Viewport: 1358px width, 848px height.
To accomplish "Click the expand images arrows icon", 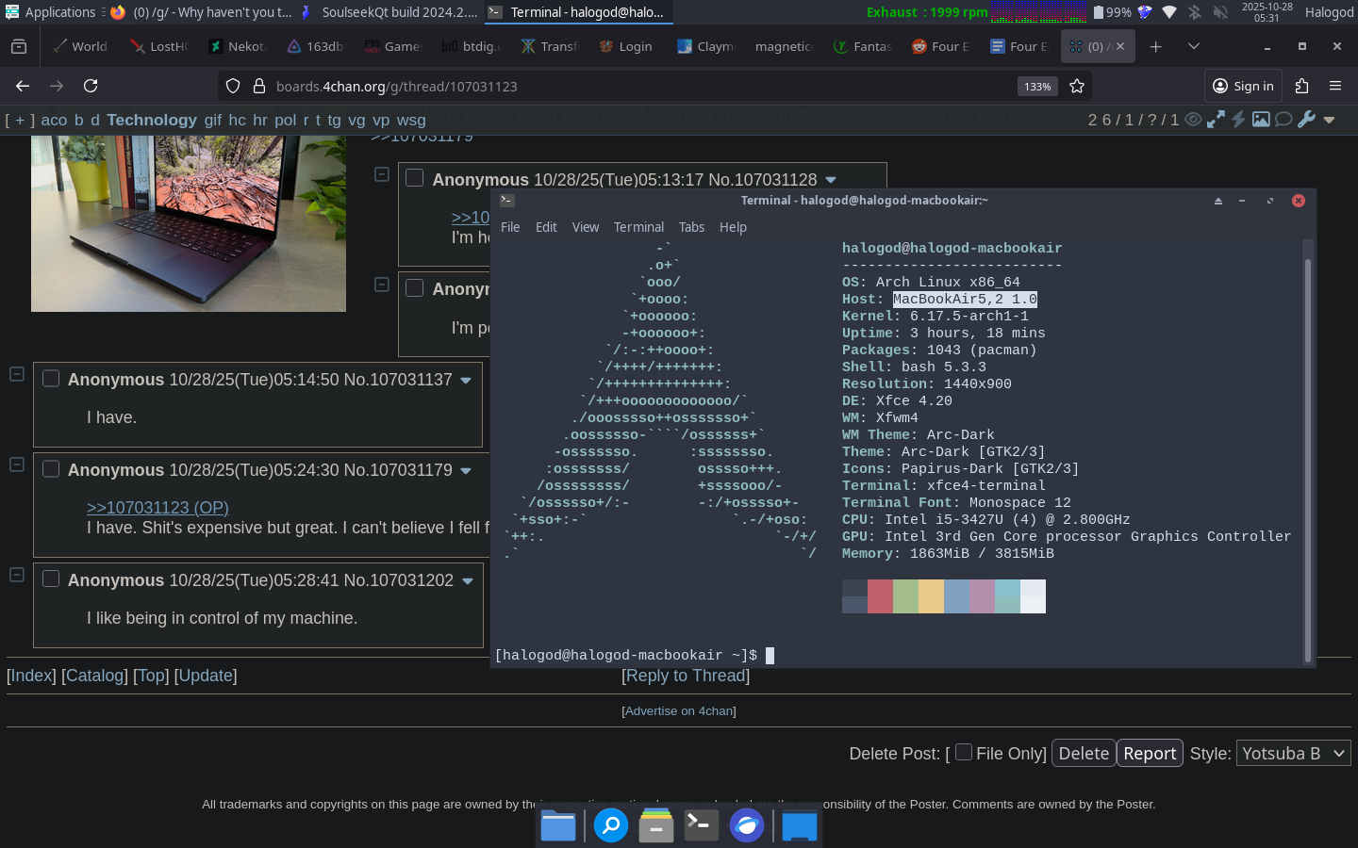I will click(1216, 120).
